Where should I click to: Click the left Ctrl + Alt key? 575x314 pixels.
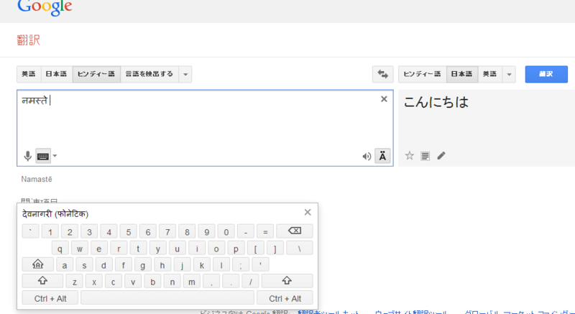pyautogui.click(x=50, y=298)
